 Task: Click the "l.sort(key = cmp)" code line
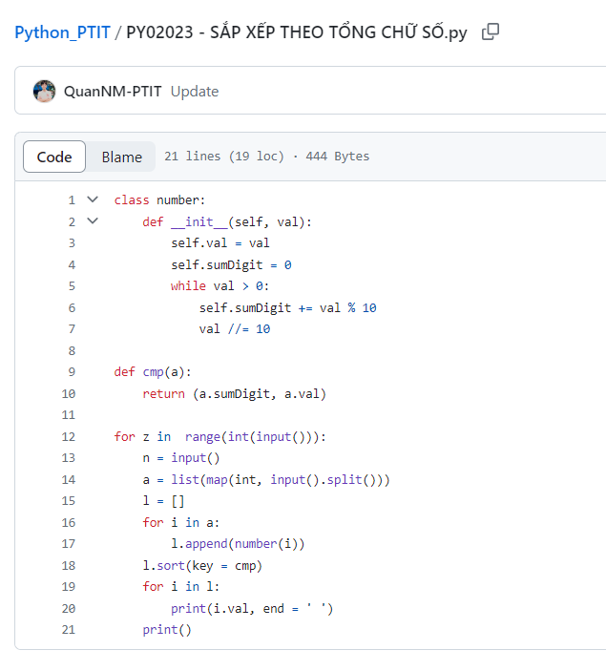pyautogui.click(x=202, y=565)
